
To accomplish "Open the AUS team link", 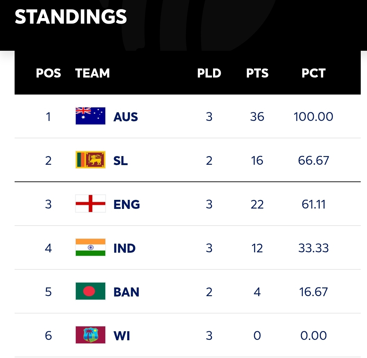I will click(126, 117).
